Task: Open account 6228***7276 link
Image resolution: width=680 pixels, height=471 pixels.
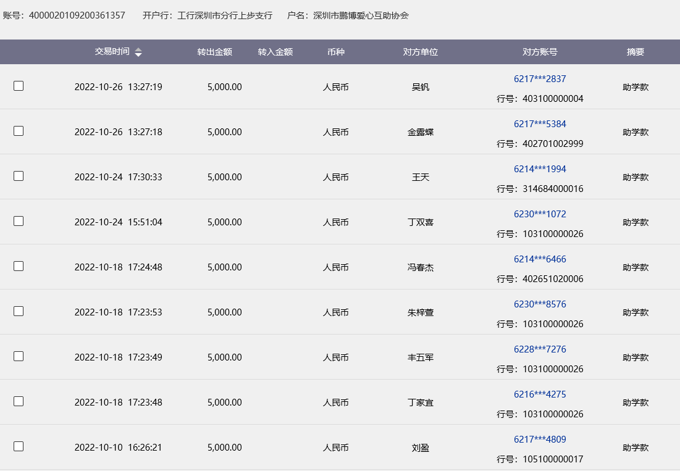Action: (x=540, y=349)
